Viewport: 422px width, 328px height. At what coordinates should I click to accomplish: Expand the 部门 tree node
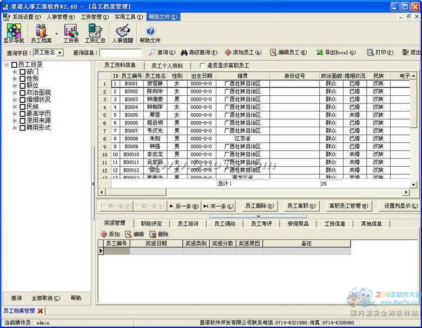(x=15, y=72)
